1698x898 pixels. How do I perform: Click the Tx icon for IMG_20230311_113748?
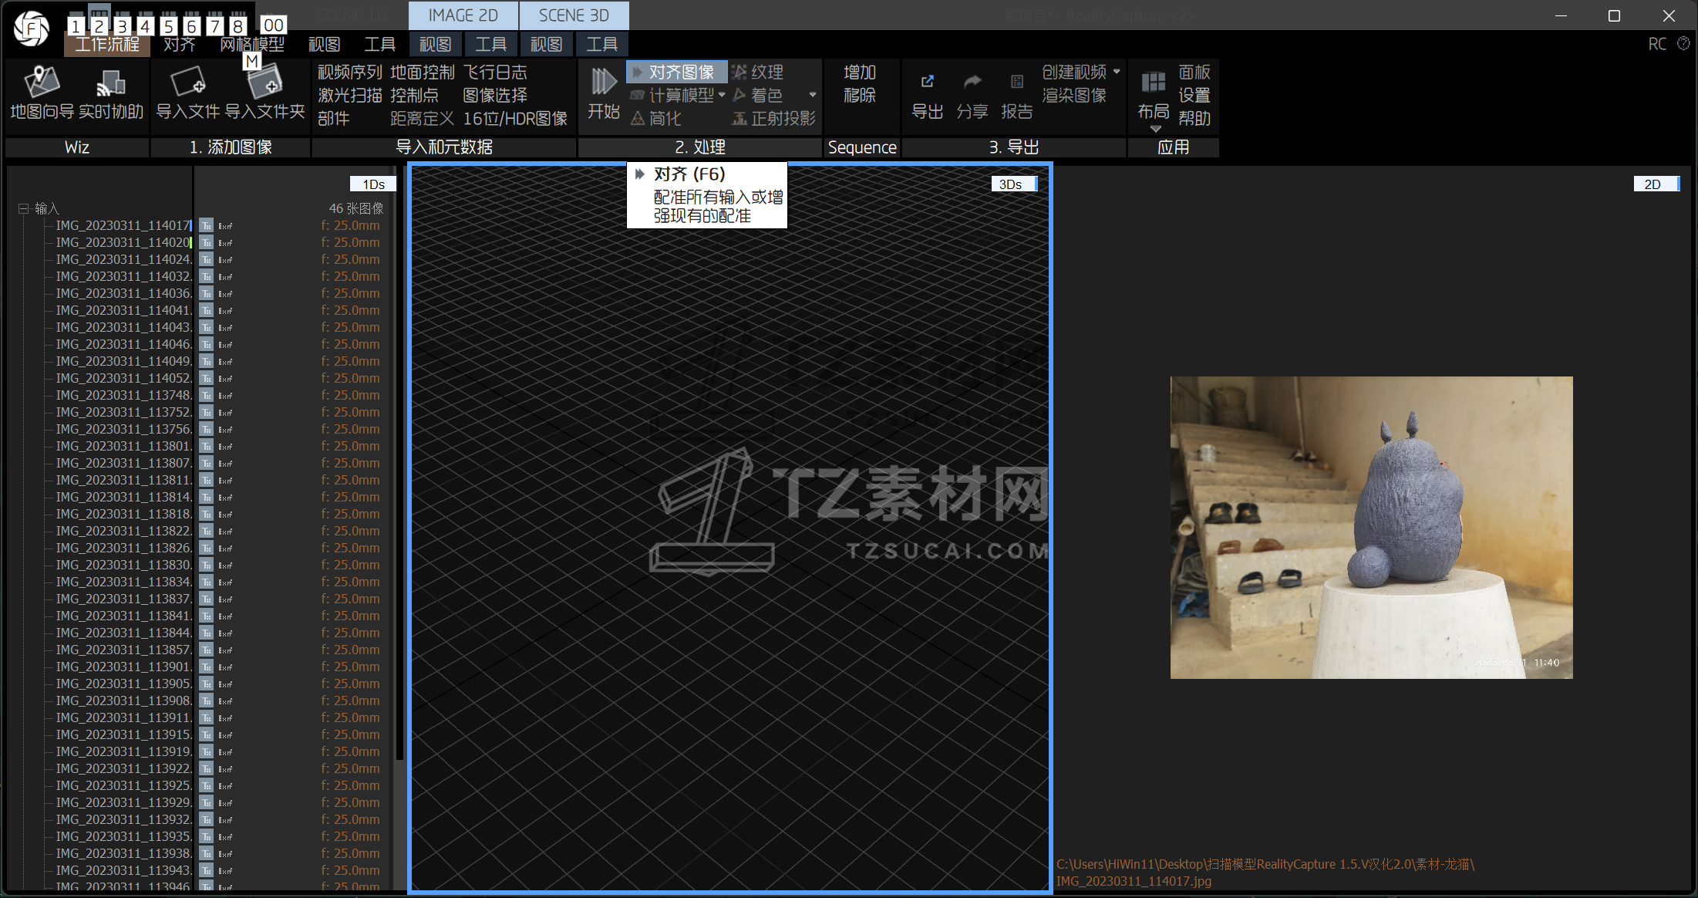tap(206, 395)
